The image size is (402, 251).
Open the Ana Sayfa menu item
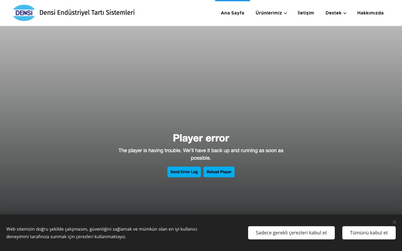232,13
